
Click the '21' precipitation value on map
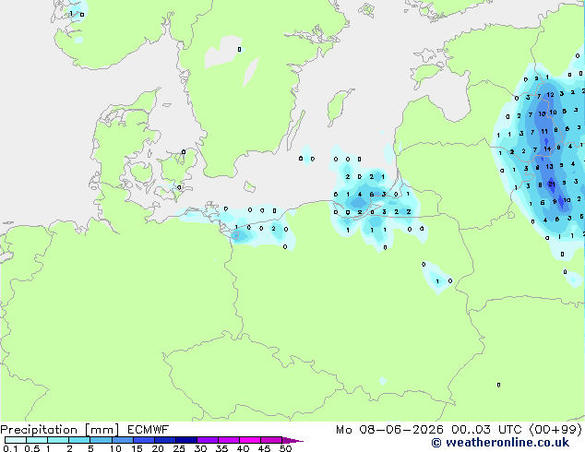click(552, 184)
